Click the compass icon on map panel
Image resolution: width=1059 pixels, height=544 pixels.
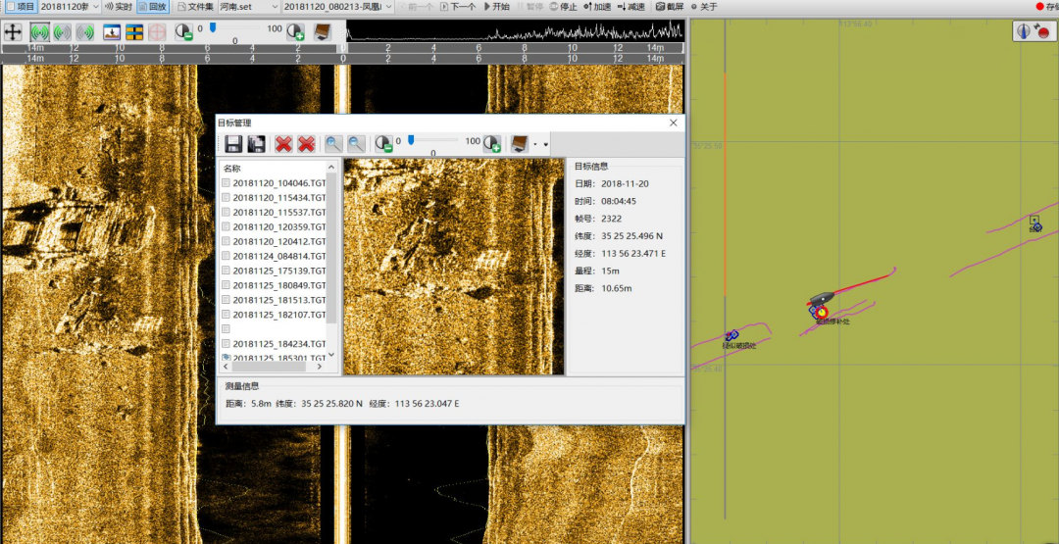(1024, 31)
